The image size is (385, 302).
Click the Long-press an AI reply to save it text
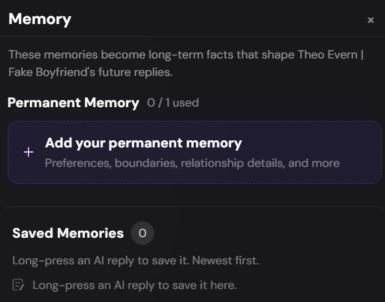(x=100, y=260)
